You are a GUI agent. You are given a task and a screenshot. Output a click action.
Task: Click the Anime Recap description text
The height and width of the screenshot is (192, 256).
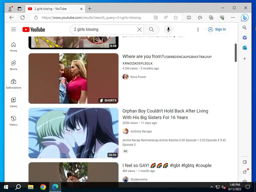(174, 142)
